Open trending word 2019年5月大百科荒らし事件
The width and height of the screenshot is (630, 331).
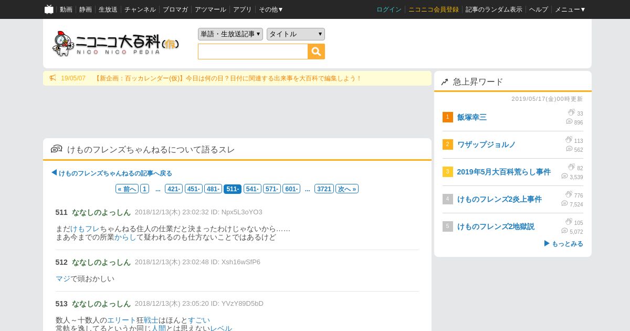(x=504, y=172)
